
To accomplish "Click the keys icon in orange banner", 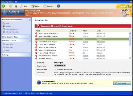I will click(127, 13).
